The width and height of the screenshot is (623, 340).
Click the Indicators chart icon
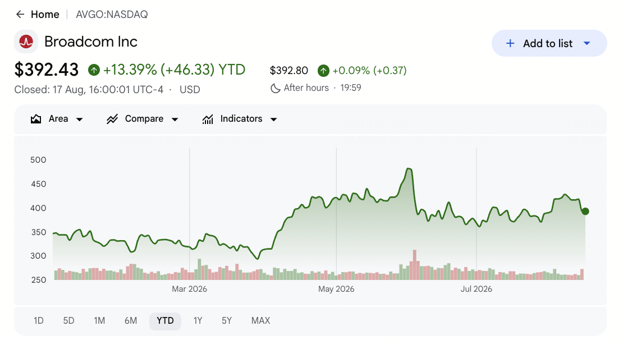208,119
